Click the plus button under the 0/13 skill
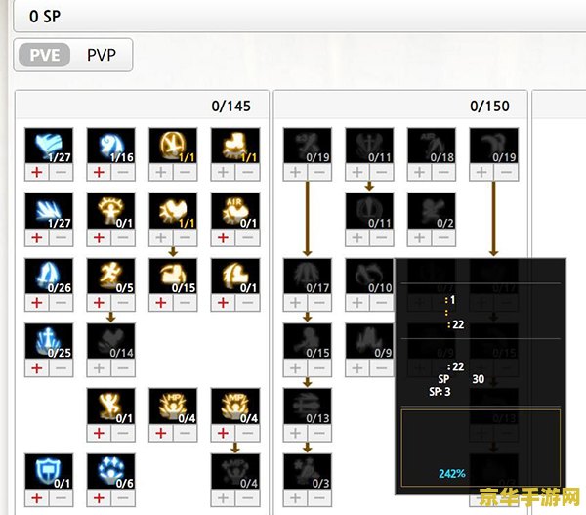The width and height of the screenshot is (586, 515). tap(295, 433)
